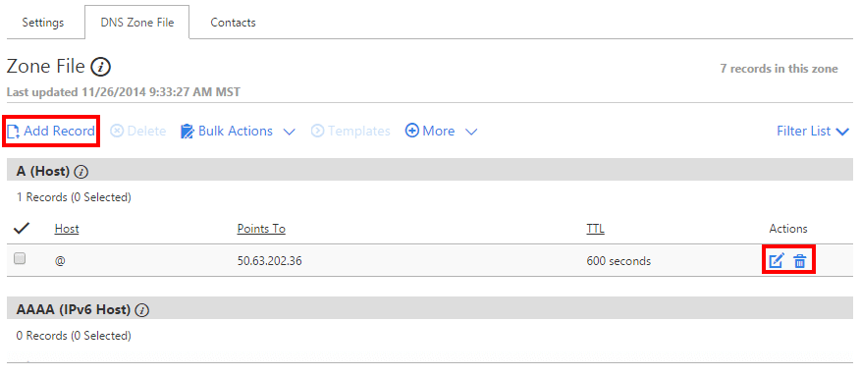Select all records via header checkmark

21,228
